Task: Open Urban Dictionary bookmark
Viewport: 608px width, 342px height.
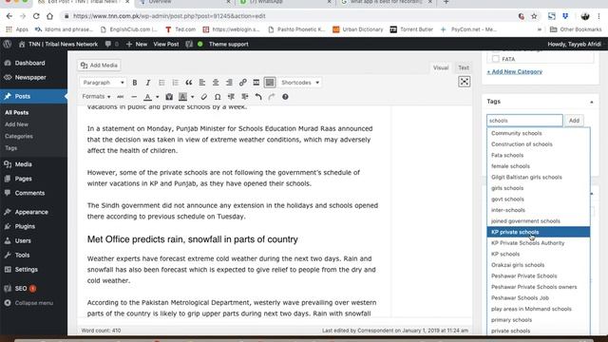Action: pos(357,29)
